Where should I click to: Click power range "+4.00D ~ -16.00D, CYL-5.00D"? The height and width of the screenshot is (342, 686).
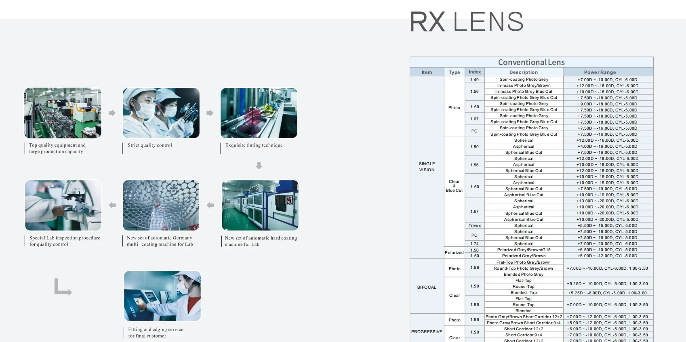608,146
